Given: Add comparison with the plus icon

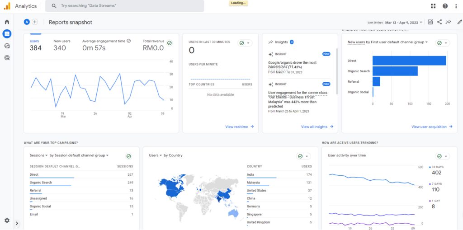Looking at the screenshot, I should 35,22.
